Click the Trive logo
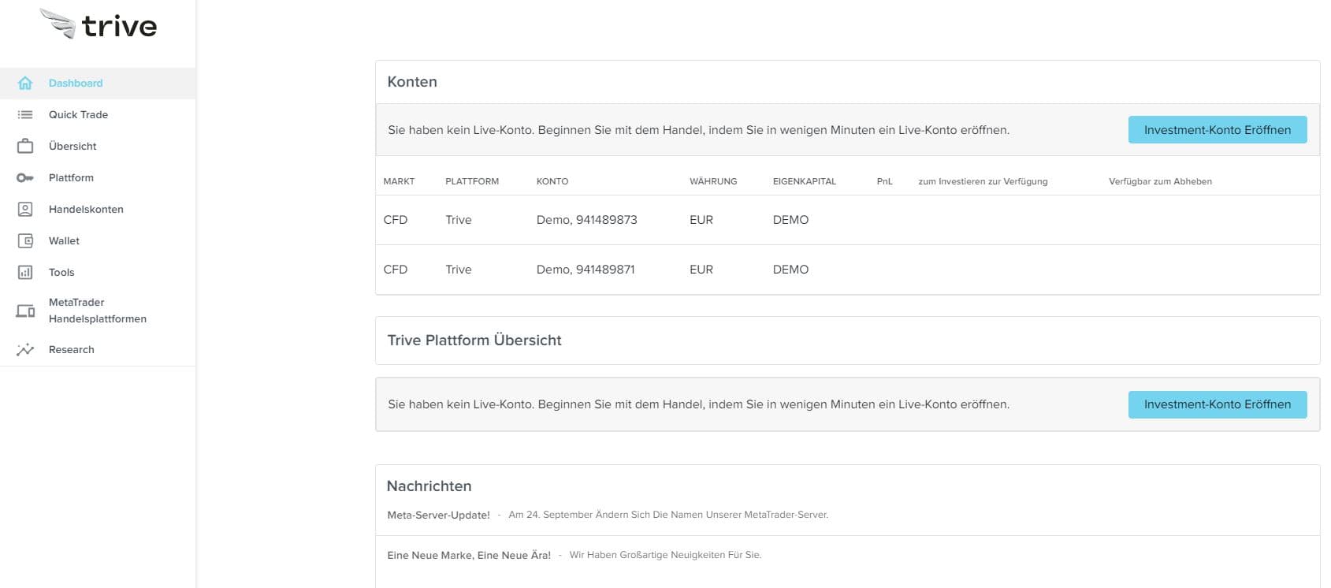The height and width of the screenshot is (588, 1331). click(x=99, y=25)
